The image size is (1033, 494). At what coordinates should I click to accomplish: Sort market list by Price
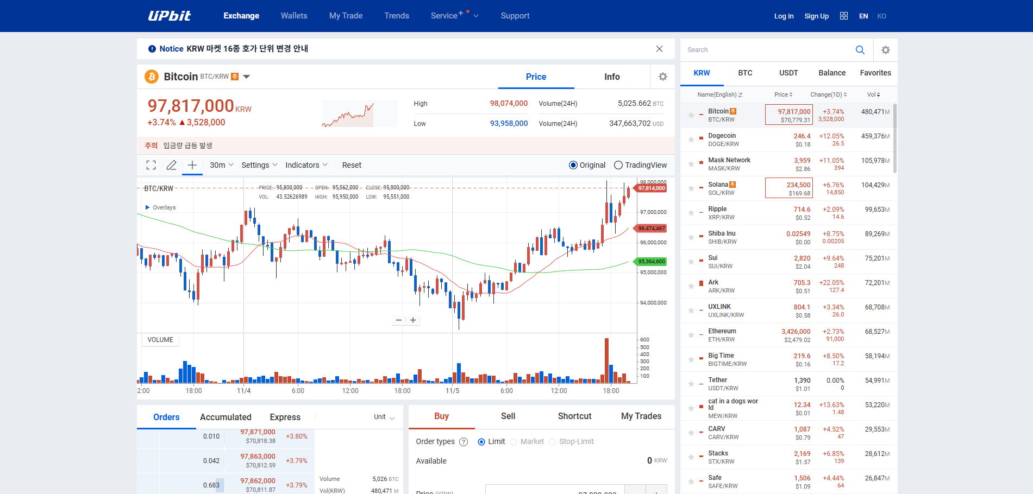coord(784,94)
